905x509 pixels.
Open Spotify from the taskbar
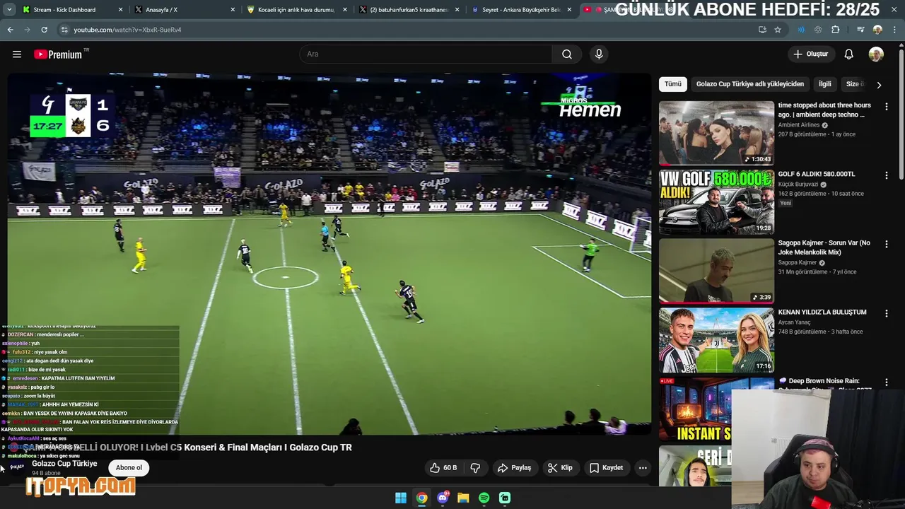point(484,498)
